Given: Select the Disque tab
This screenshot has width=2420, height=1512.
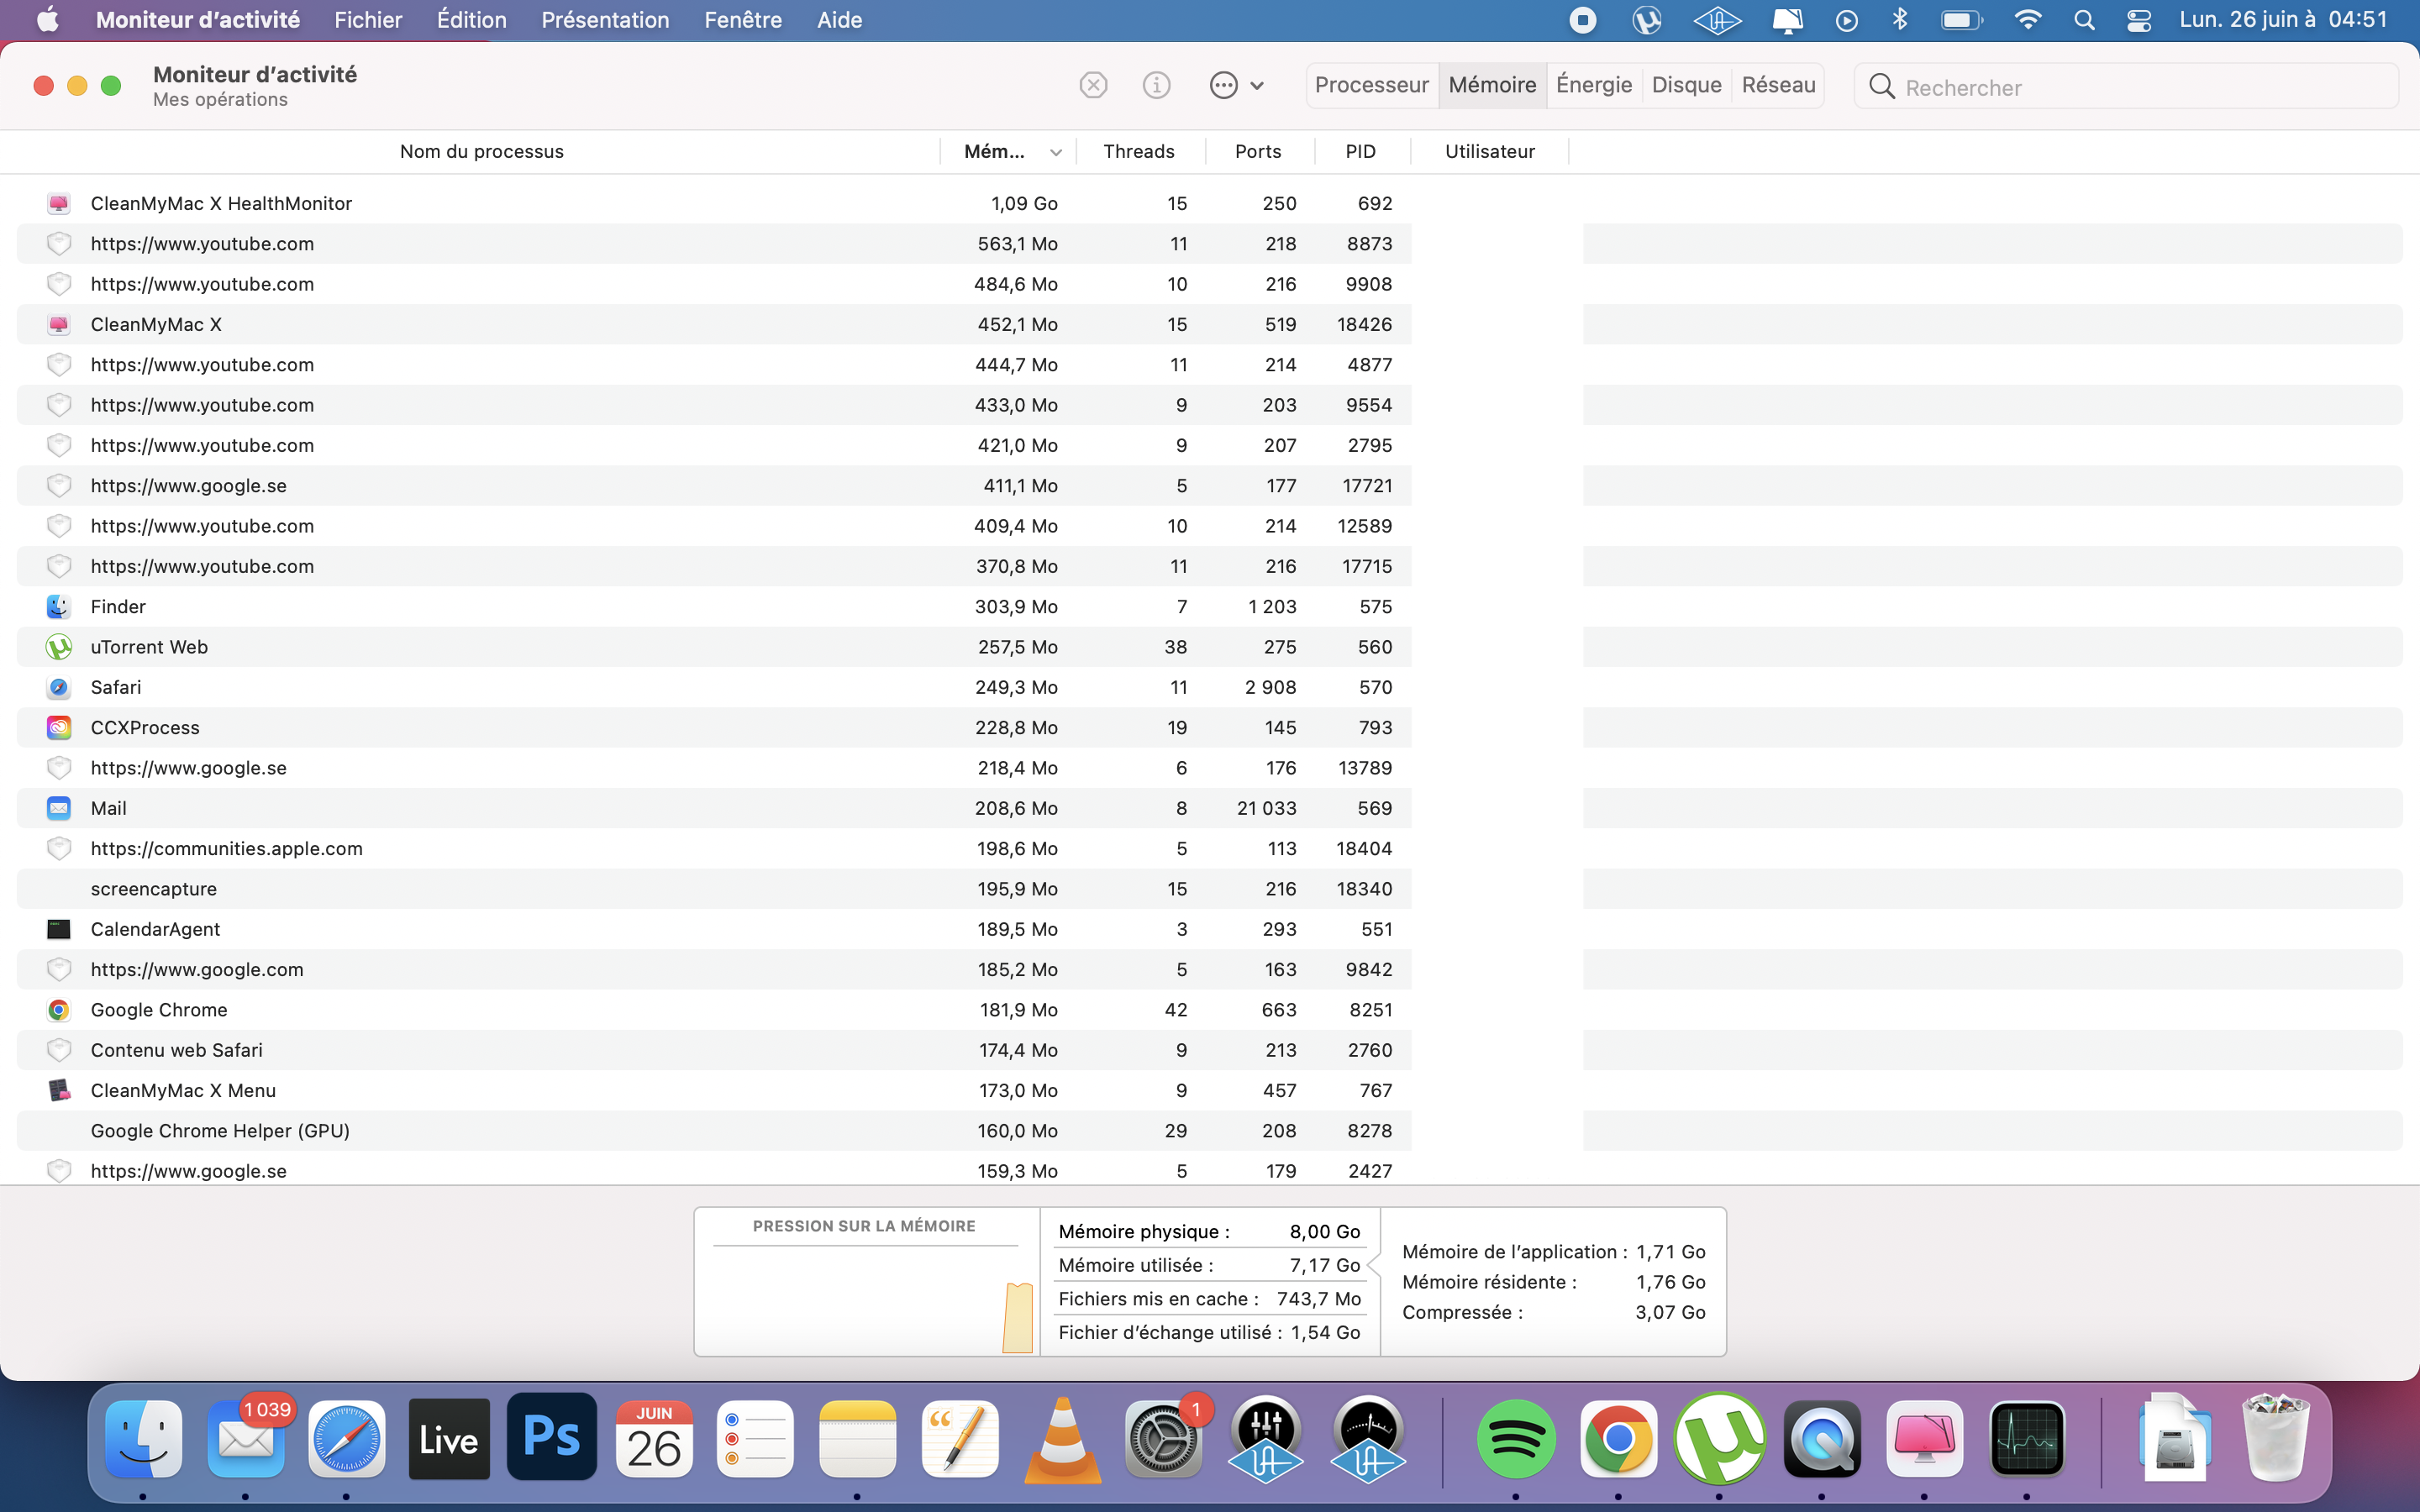Looking at the screenshot, I should [x=1686, y=85].
